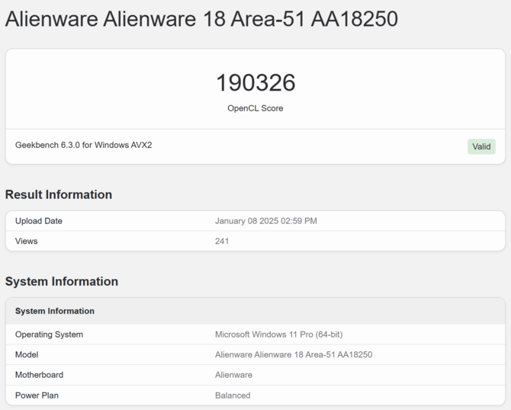Image resolution: width=511 pixels, height=410 pixels.
Task: Click the Power Plan label
Action: [x=37, y=396]
